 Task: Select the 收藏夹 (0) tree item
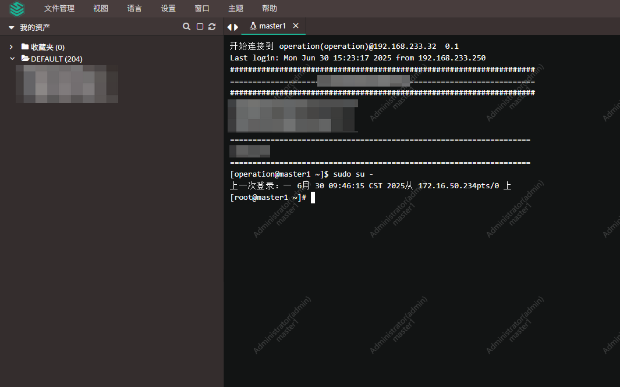coord(47,47)
